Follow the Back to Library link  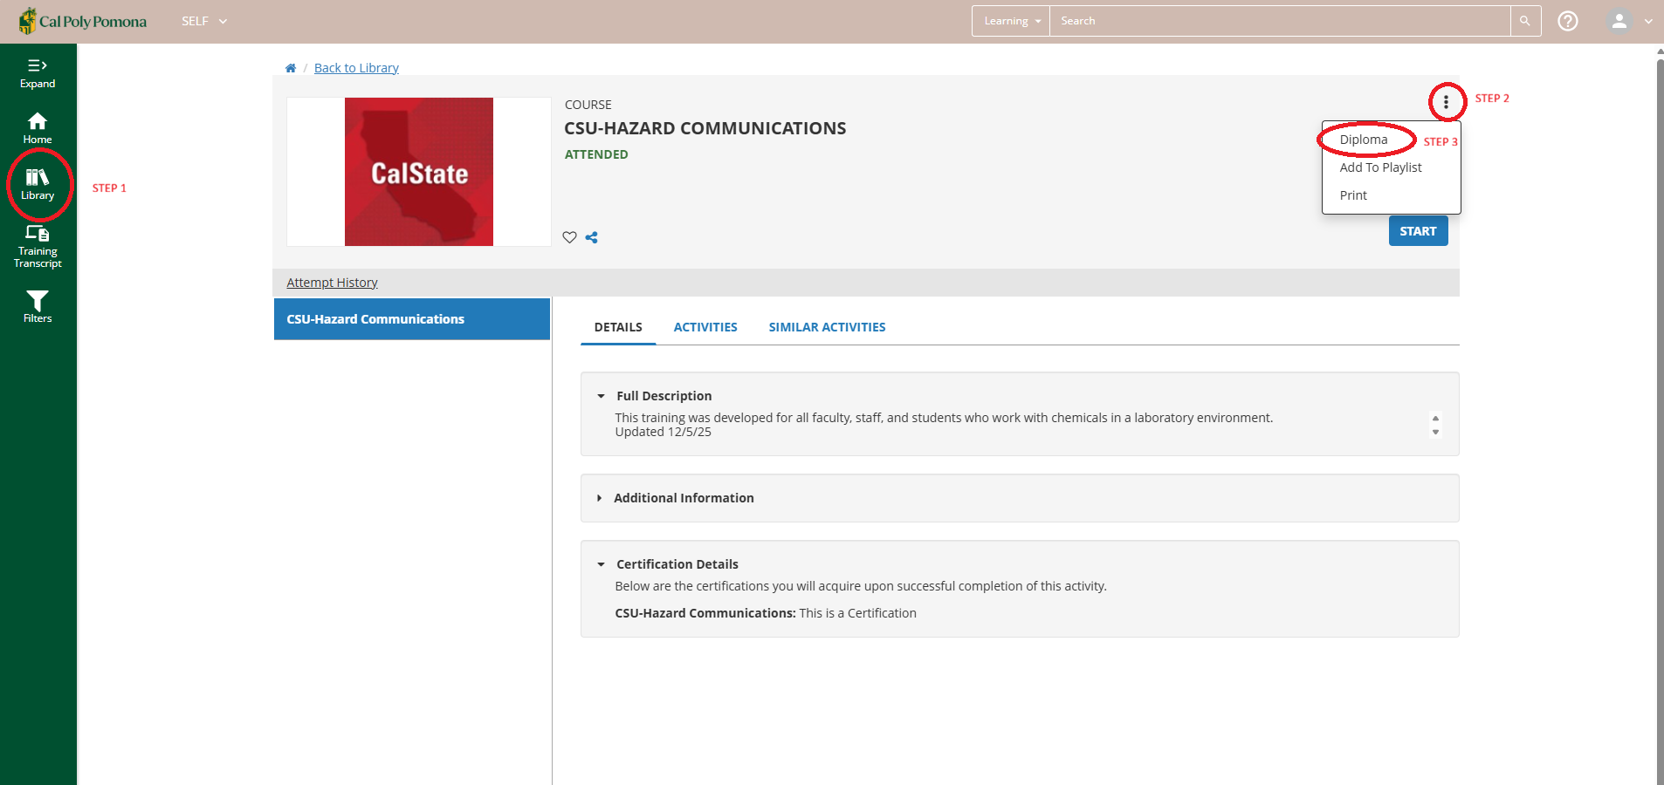point(355,67)
